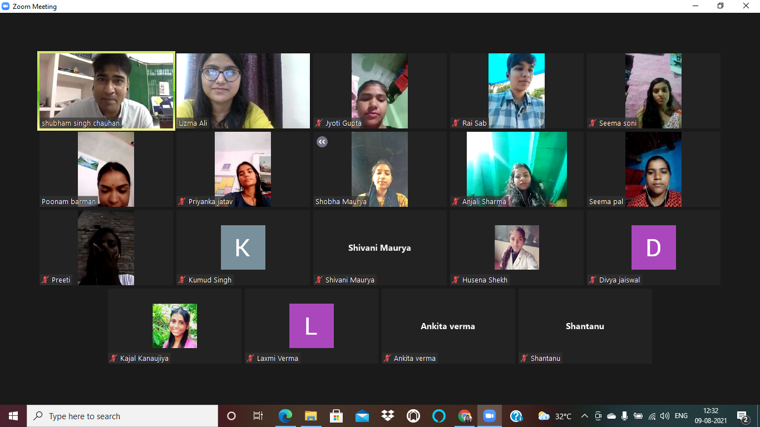This screenshot has width=760, height=427.
Task: Click the 'Type here to search' box
Action: pos(122,416)
